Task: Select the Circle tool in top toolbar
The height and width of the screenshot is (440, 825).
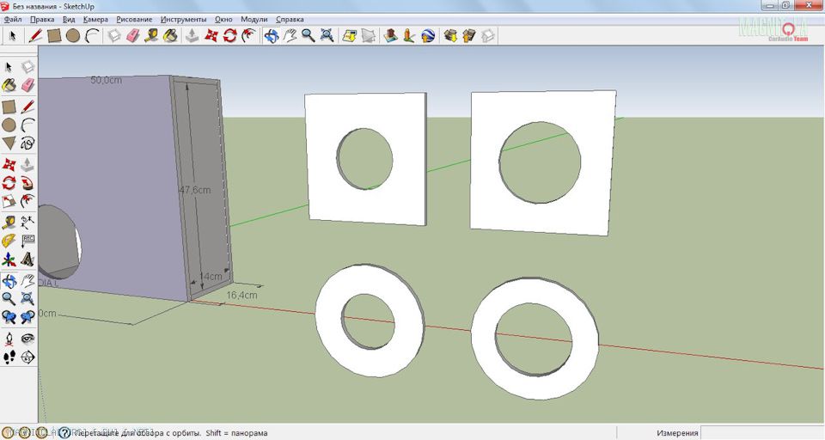Action: (x=73, y=36)
